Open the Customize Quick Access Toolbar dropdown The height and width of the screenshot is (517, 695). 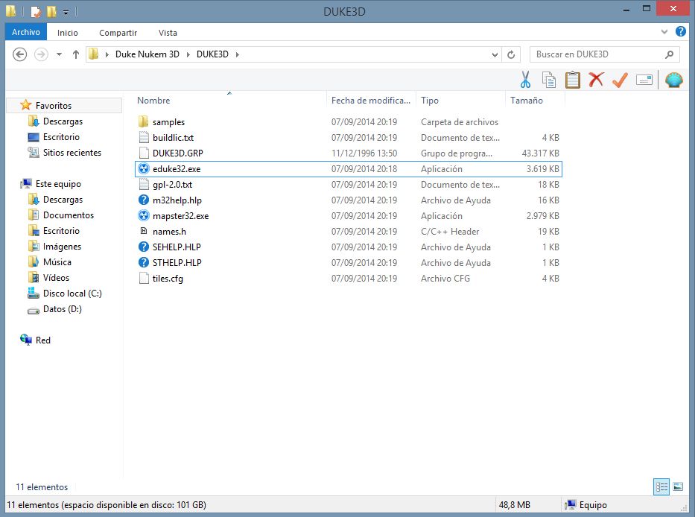pyautogui.click(x=66, y=13)
